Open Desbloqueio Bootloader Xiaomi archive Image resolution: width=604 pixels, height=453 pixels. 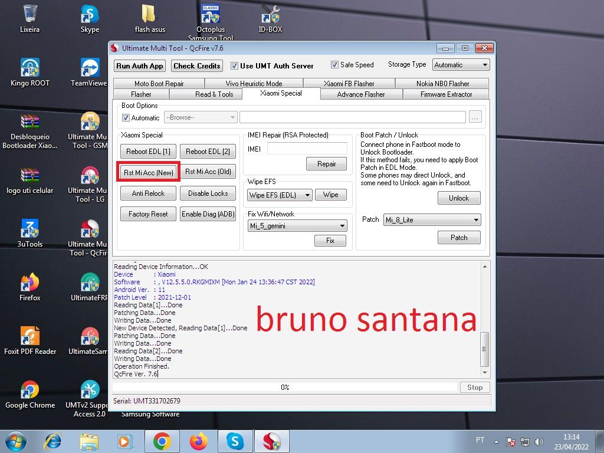29,131
